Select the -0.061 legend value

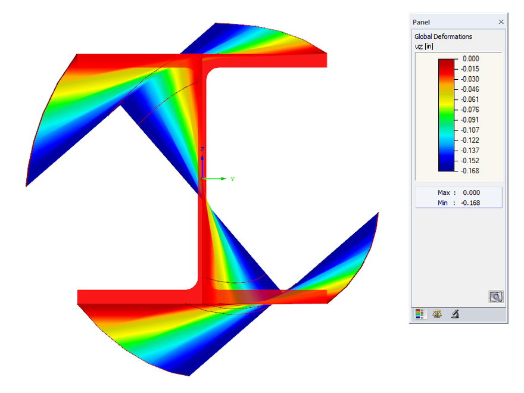(470, 99)
